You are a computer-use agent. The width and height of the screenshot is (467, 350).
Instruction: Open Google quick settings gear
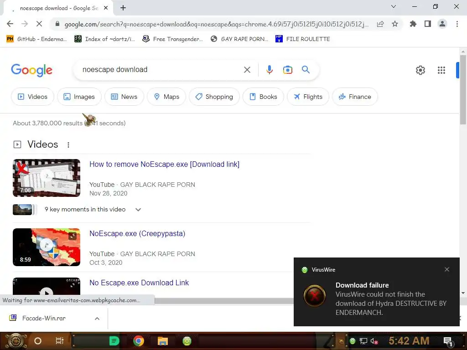420,70
